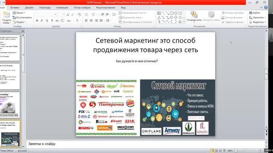The width and height of the screenshot is (273, 153).
Task: Open the character spacing (AV) dropdown
Action: [x=63, y=21]
